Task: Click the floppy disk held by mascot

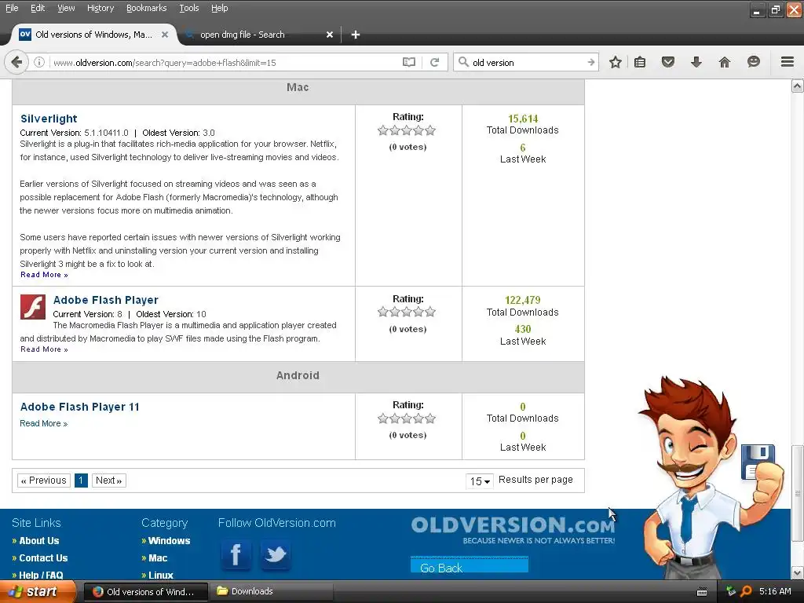Action: [x=758, y=462]
